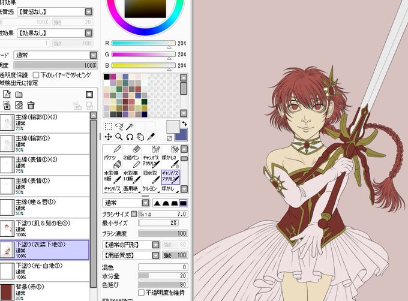Select the 下塗り(肌＆髪の毛①) layer
This screenshot has width=408, height=301.
click(44, 228)
